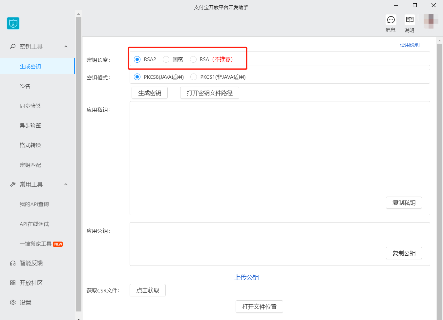Click the Alipay shield logo icon
This screenshot has width=443, height=320.
[x=13, y=23]
